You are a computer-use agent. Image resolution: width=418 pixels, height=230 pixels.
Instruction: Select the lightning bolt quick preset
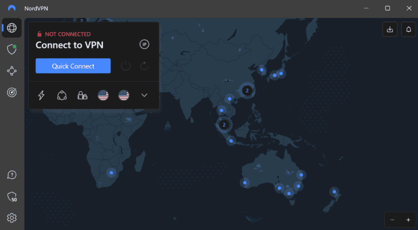41,95
